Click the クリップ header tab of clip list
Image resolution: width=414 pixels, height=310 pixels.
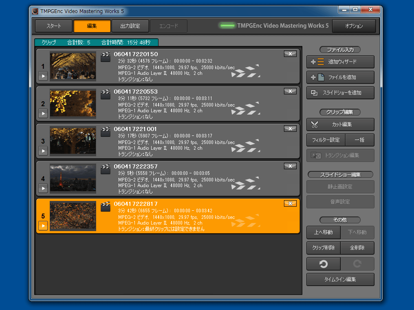97,42
